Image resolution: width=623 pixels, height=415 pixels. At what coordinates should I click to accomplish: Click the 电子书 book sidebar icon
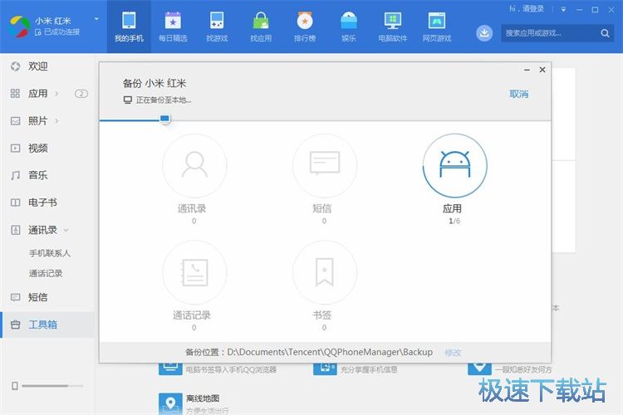coord(16,203)
